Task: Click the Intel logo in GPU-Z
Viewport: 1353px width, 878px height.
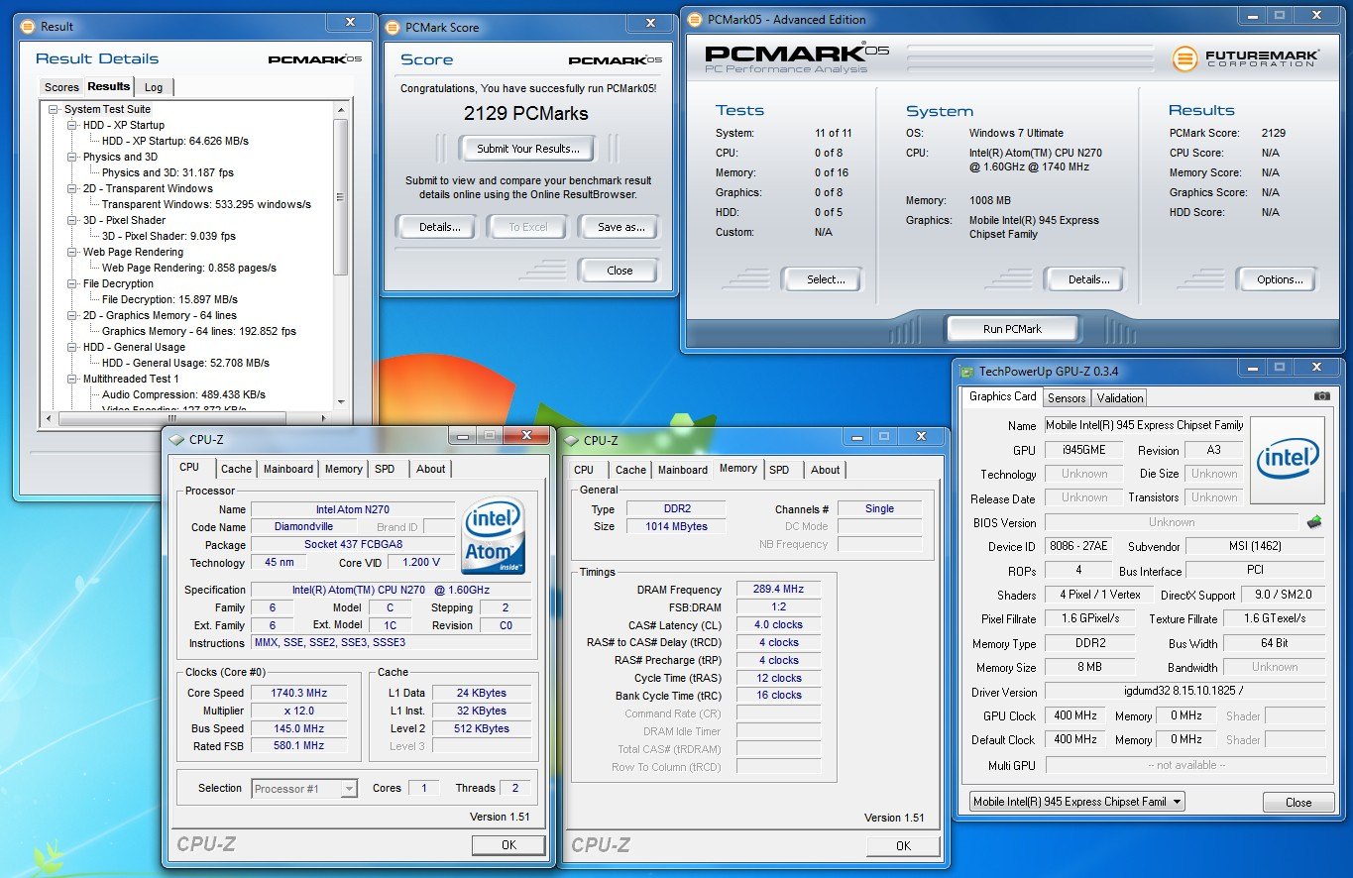Action: coord(1288,459)
